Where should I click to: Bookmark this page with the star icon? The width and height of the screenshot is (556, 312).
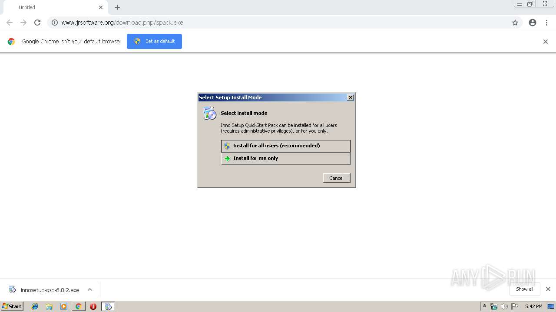(x=515, y=23)
